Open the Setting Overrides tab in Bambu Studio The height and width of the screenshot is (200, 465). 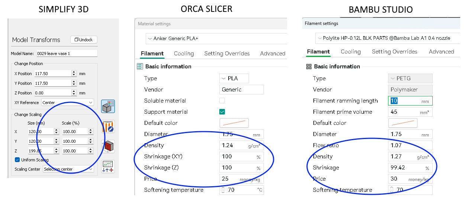click(394, 52)
